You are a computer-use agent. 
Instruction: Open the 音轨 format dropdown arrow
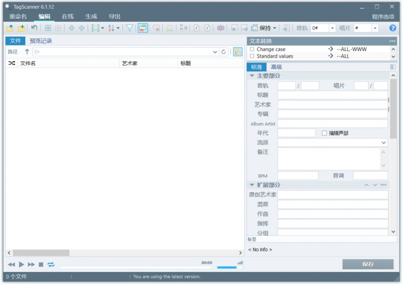tap(332, 28)
